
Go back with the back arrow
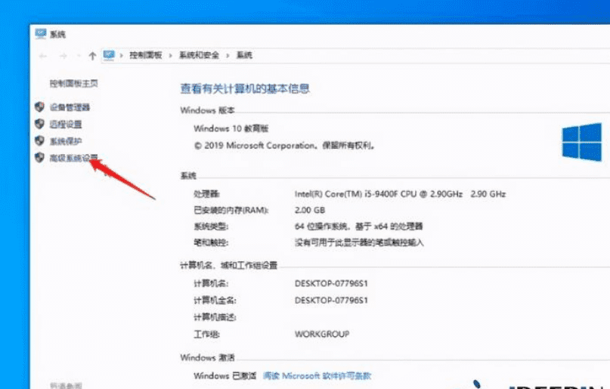[x=43, y=56]
